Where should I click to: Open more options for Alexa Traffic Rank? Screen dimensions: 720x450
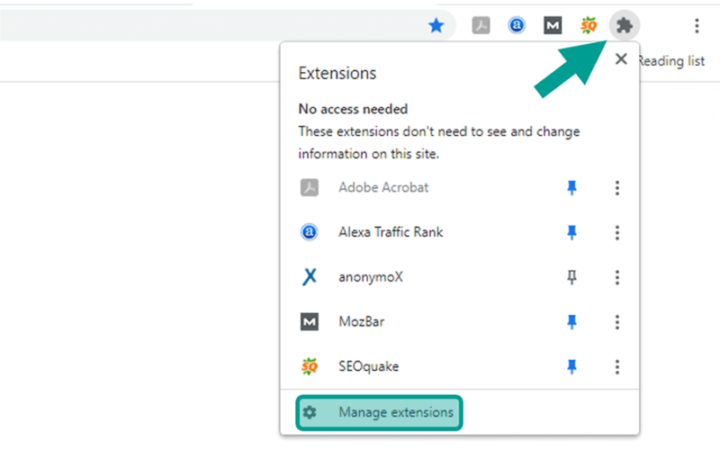click(617, 233)
